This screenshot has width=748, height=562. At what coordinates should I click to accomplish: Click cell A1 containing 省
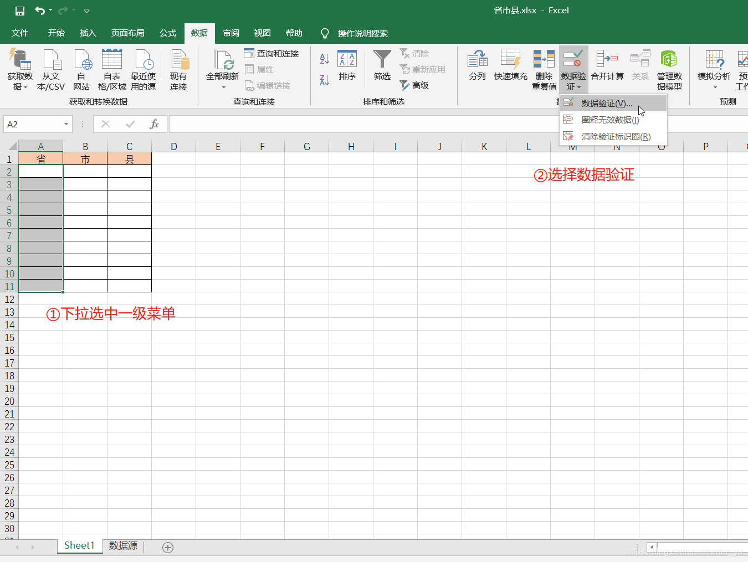41,159
